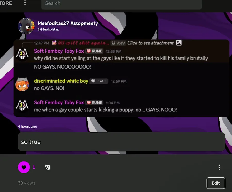Open the post options three-dot menu

click(219, 167)
